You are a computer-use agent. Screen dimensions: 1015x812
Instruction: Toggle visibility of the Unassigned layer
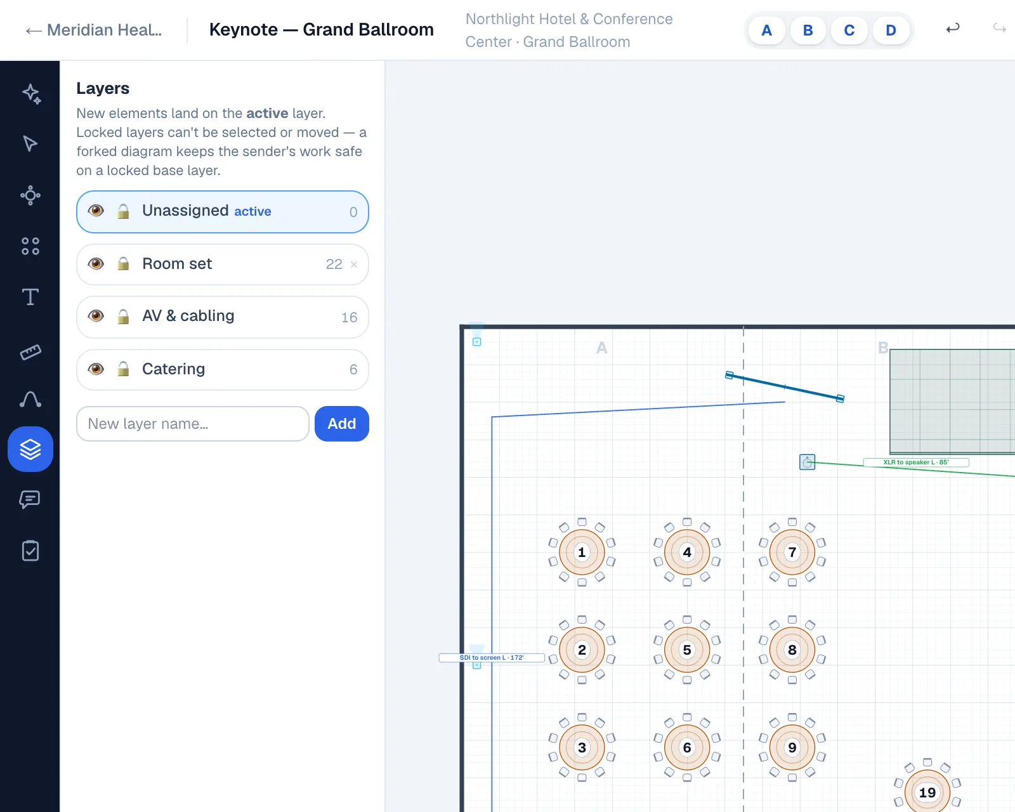pos(96,211)
